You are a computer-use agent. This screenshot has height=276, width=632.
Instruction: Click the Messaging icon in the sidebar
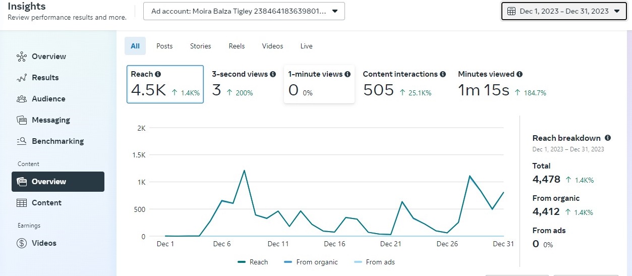coord(21,120)
